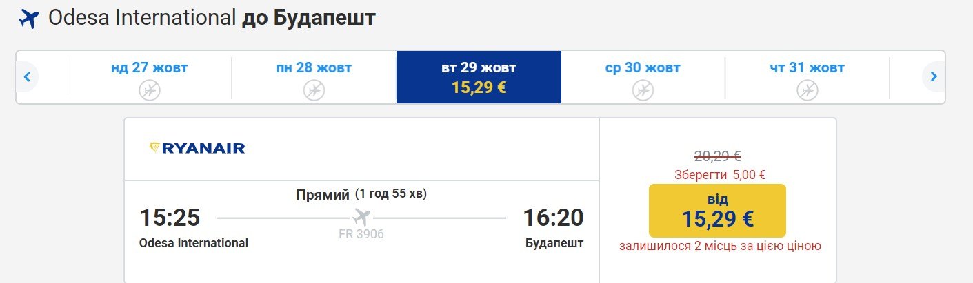This screenshot has width=973, height=283.
Task: Click the plane icon above FR 3906
Action: tap(361, 217)
